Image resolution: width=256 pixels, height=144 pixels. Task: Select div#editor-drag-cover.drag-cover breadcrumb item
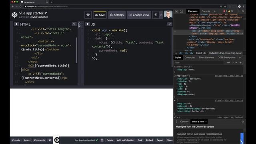click(225, 53)
